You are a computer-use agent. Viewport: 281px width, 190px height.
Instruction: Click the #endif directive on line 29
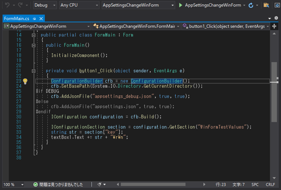(x=44, y=112)
